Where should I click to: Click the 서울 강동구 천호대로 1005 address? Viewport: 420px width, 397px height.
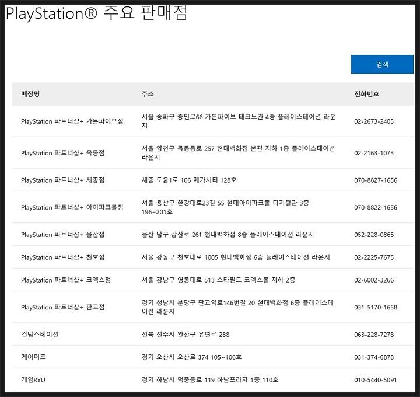236,257
